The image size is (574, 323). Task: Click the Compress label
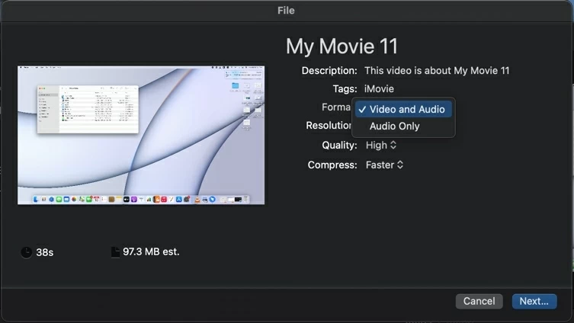tap(332, 165)
